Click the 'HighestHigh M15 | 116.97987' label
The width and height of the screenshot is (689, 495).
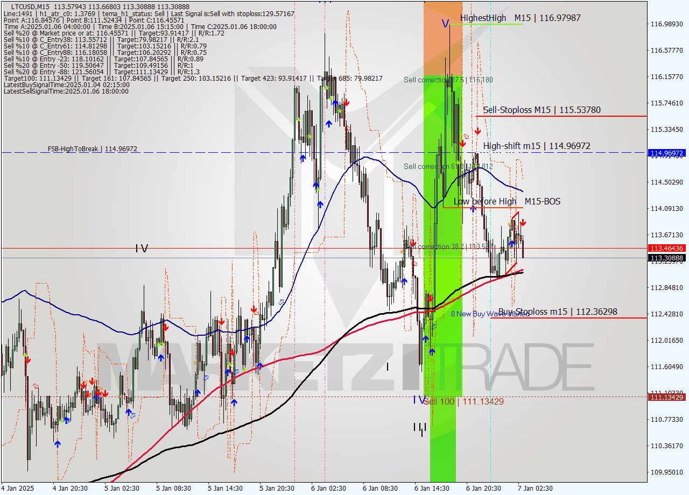pyautogui.click(x=521, y=18)
